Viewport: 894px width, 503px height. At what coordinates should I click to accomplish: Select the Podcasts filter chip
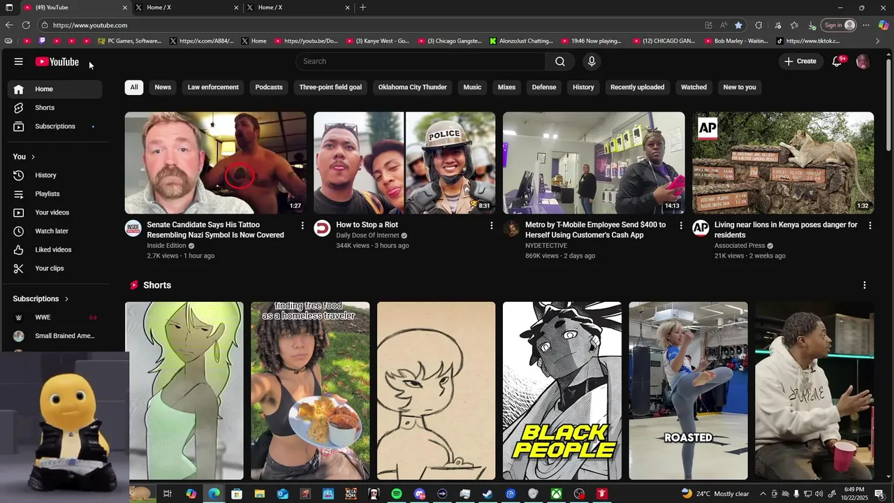(269, 87)
